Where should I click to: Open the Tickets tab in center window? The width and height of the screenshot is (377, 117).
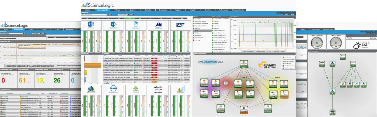148,10
